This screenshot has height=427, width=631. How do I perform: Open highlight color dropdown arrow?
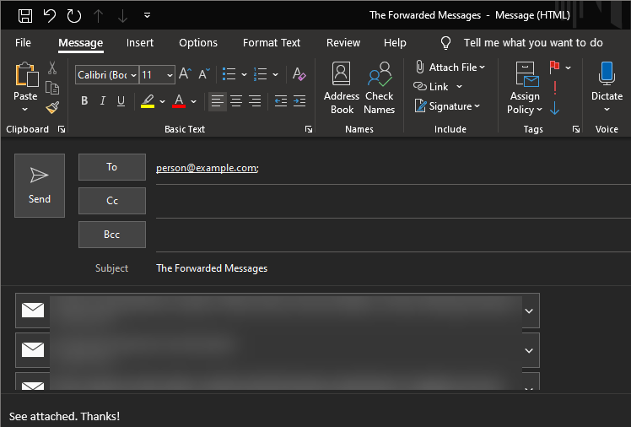162,101
